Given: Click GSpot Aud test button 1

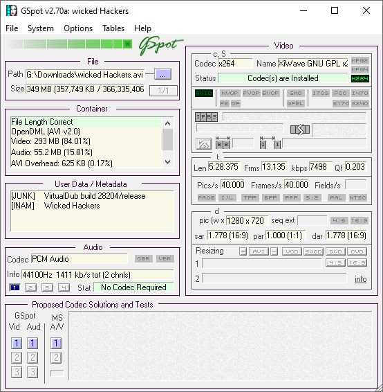Looking at the screenshot, I should tap(32, 344).
